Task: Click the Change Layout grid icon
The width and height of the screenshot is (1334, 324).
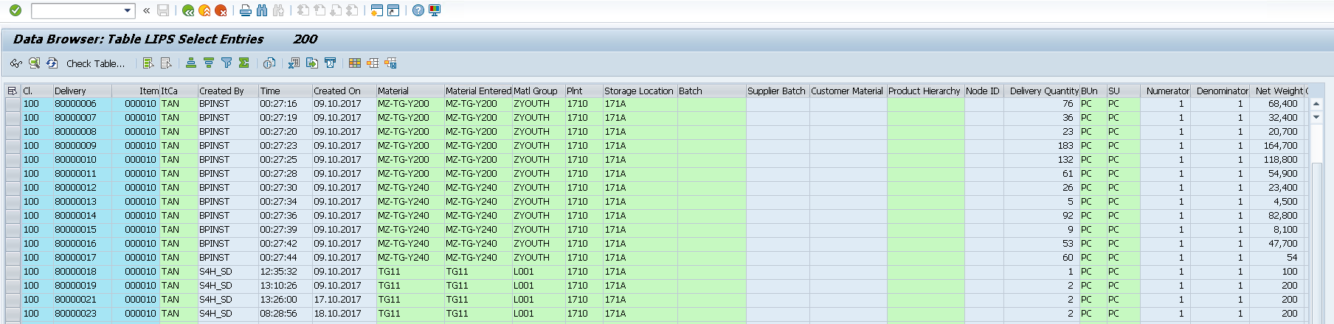Action: click(x=355, y=63)
